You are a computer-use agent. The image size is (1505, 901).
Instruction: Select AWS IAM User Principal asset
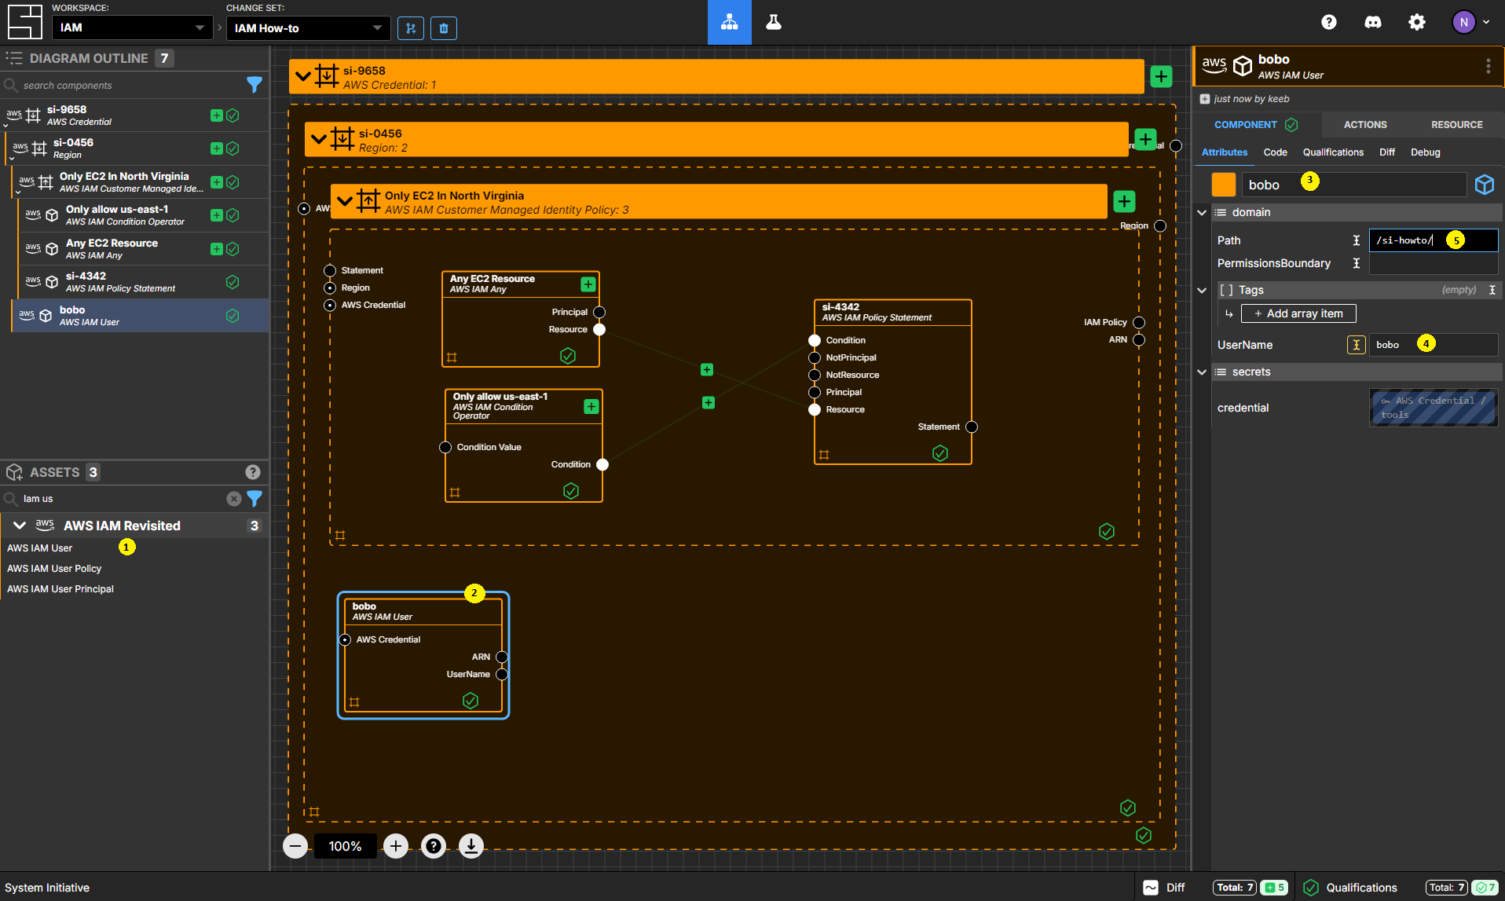tap(60, 589)
